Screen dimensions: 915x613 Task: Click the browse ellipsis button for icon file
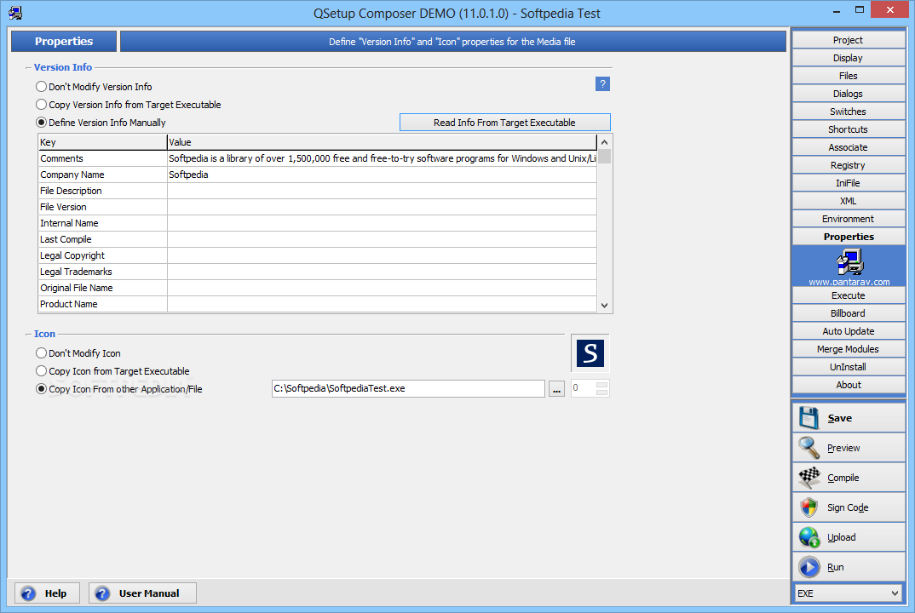[556, 389]
